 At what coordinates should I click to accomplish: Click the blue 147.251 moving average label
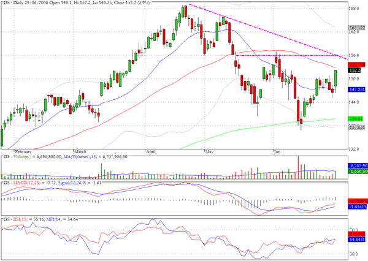click(357, 89)
